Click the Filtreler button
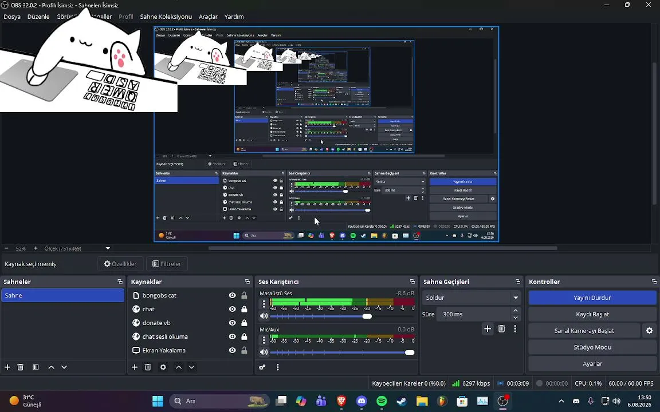The height and width of the screenshot is (412, 660). (x=167, y=264)
